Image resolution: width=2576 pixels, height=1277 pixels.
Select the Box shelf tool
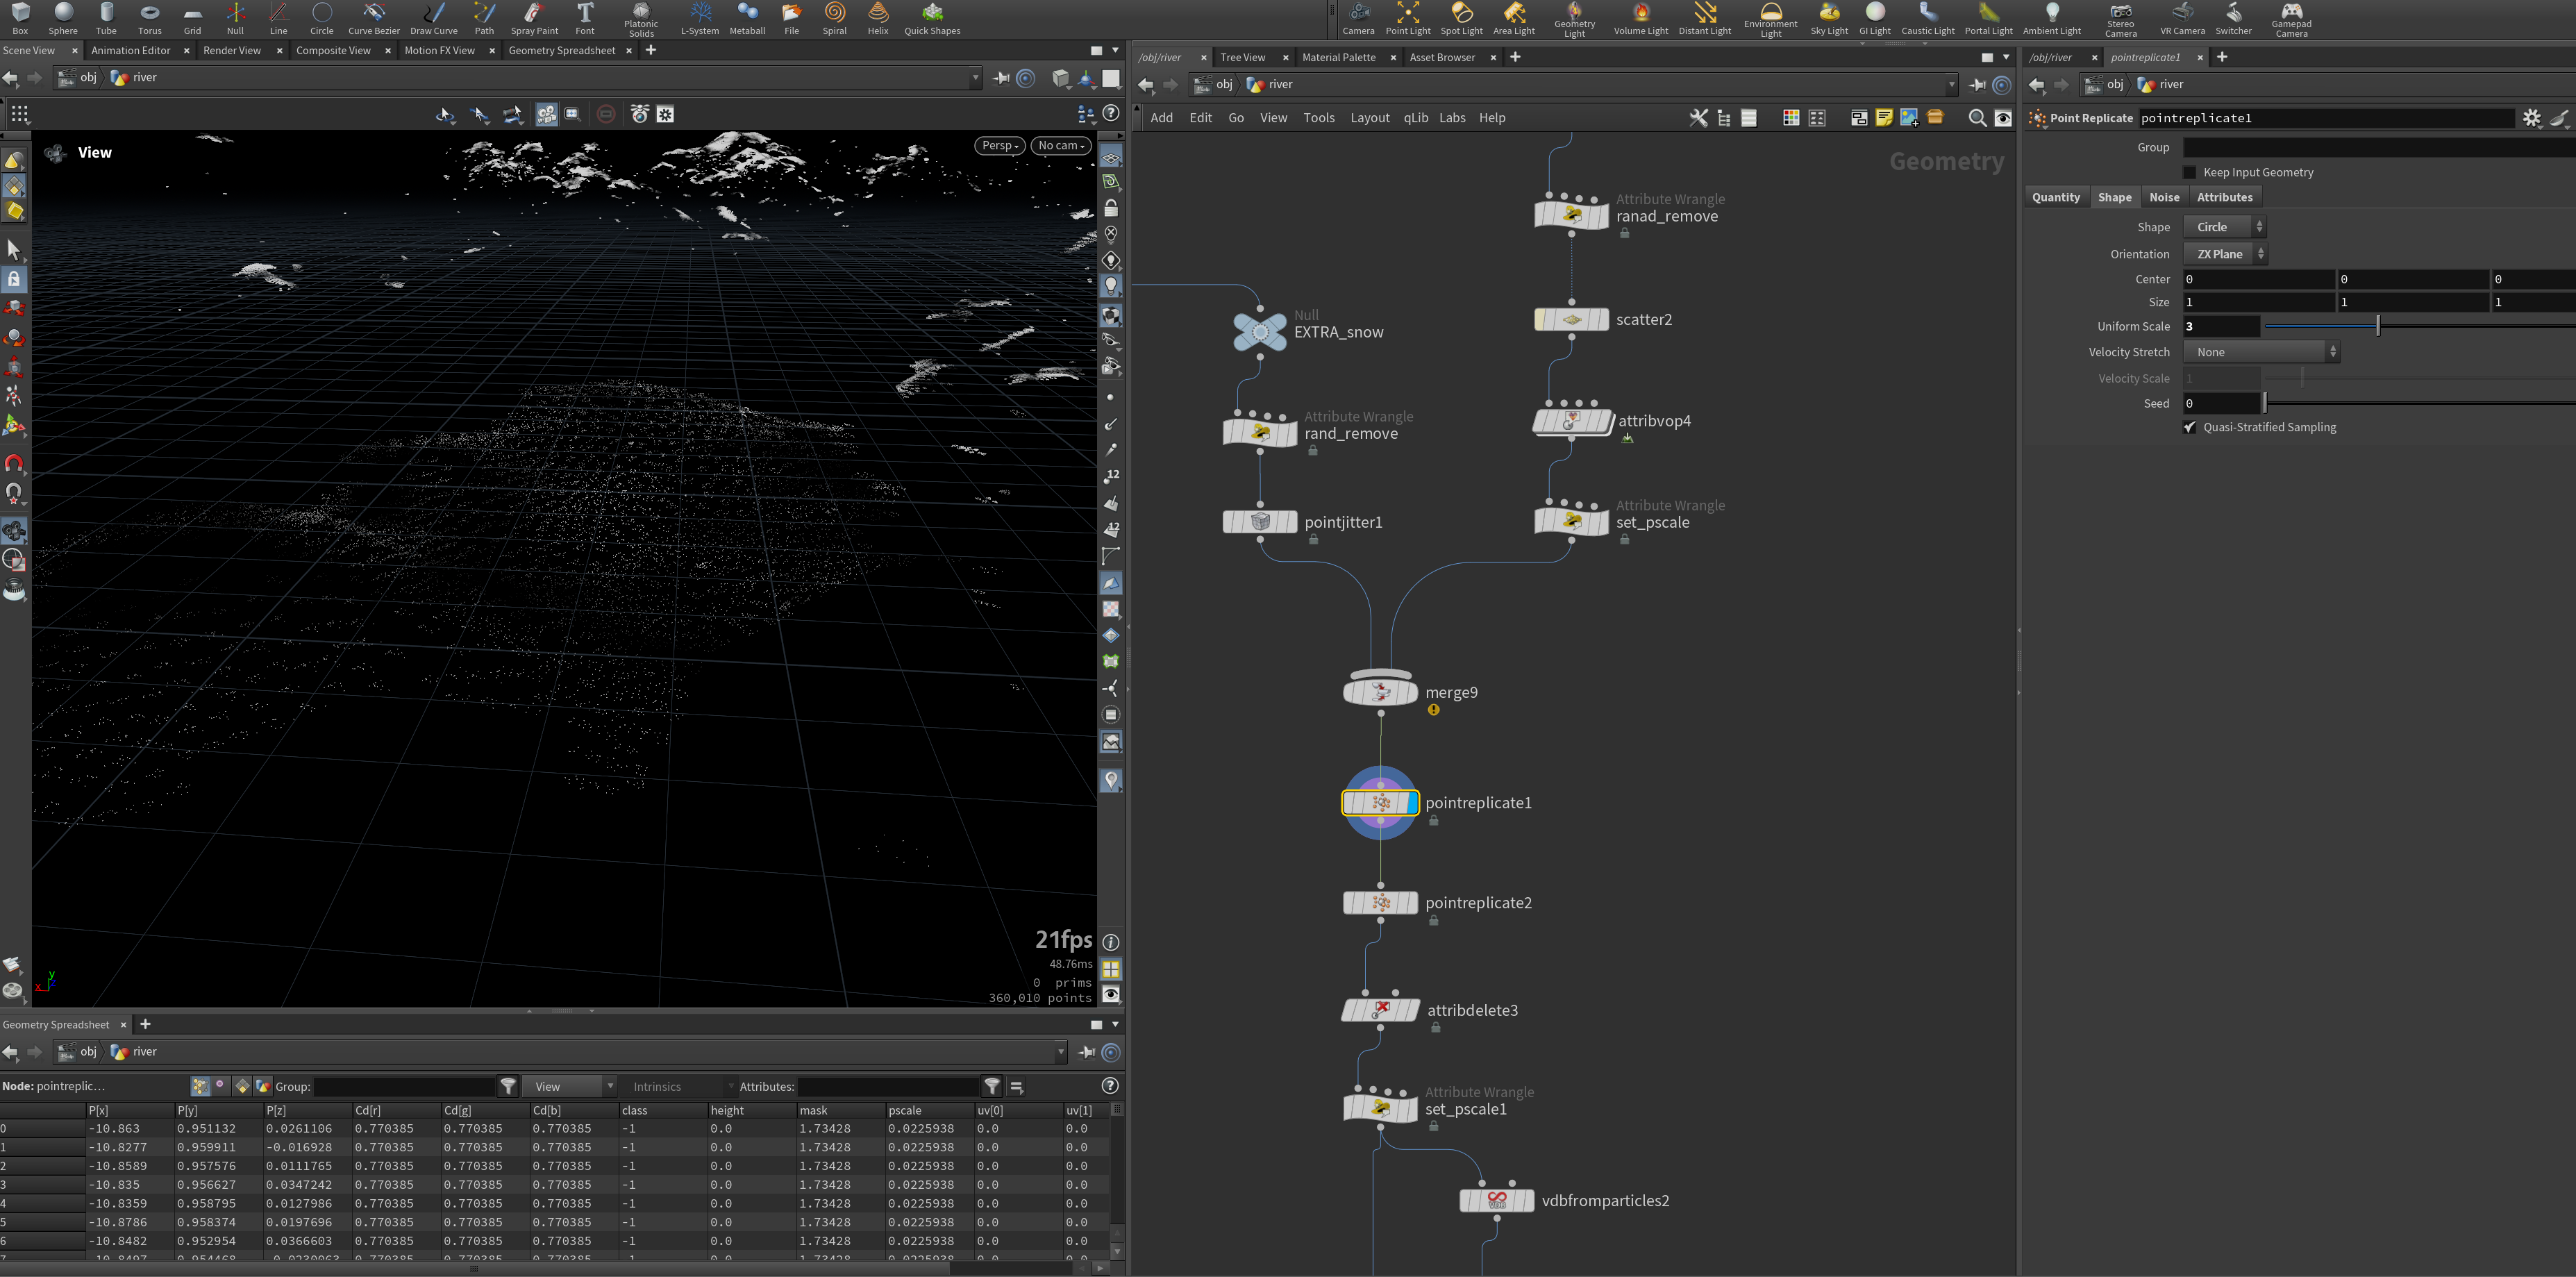click(20, 19)
